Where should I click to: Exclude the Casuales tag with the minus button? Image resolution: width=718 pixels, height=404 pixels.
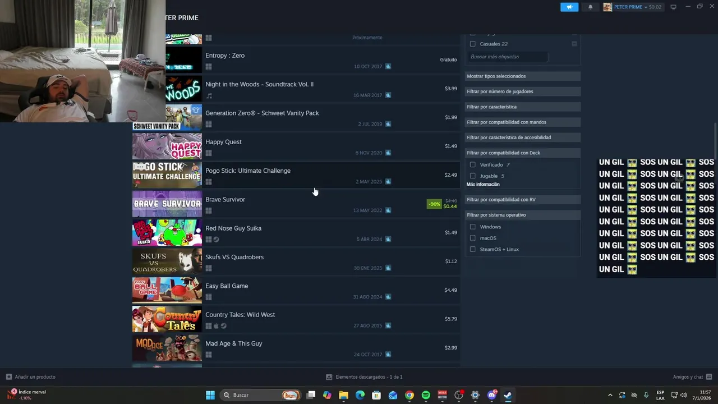574,44
